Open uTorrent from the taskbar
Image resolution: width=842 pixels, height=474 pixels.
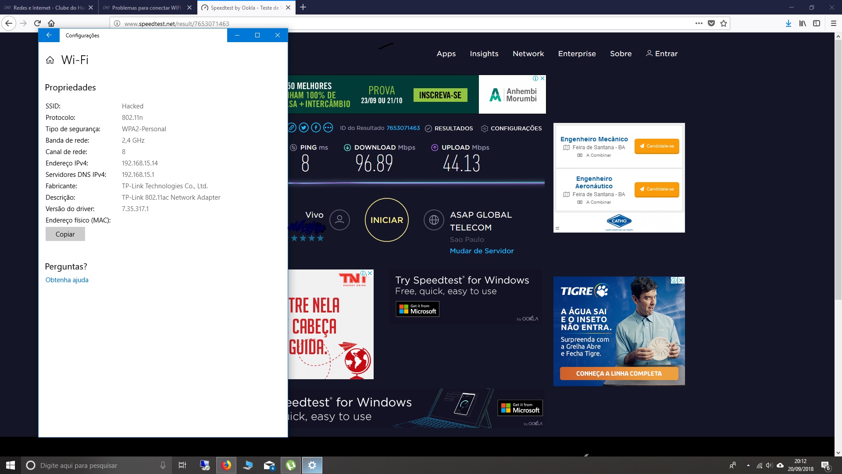(x=291, y=465)
